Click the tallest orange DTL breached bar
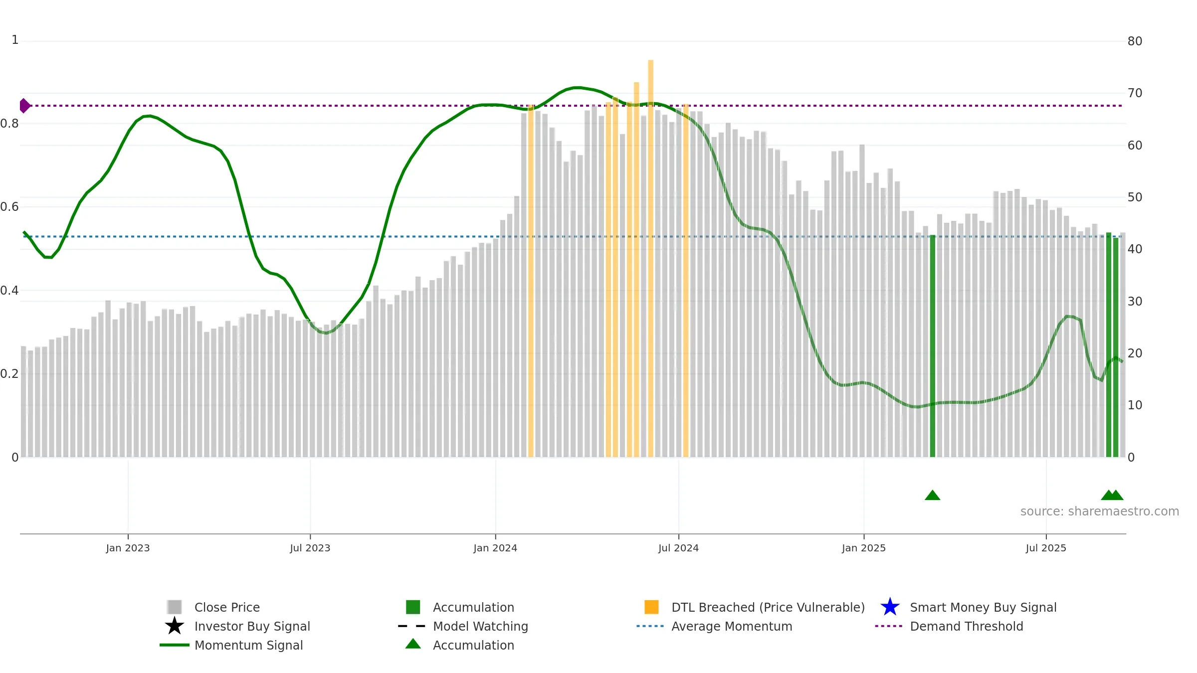The width and height of the screenshot is (1197, 673). click(x=650, y=258)
